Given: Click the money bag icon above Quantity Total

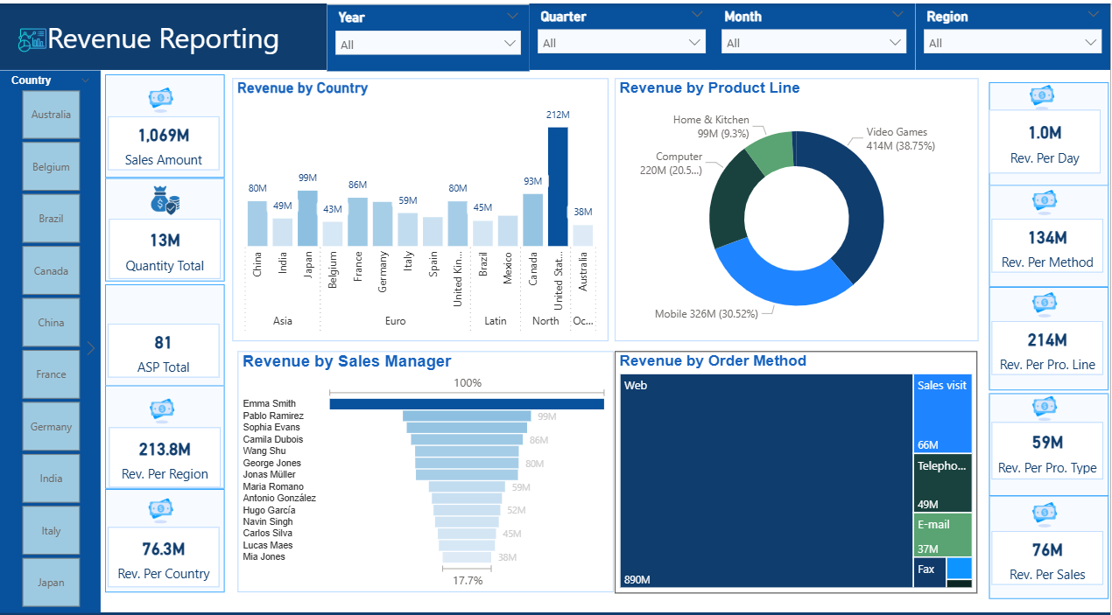Looking at the screenshot, I should [x=165, y=202].
